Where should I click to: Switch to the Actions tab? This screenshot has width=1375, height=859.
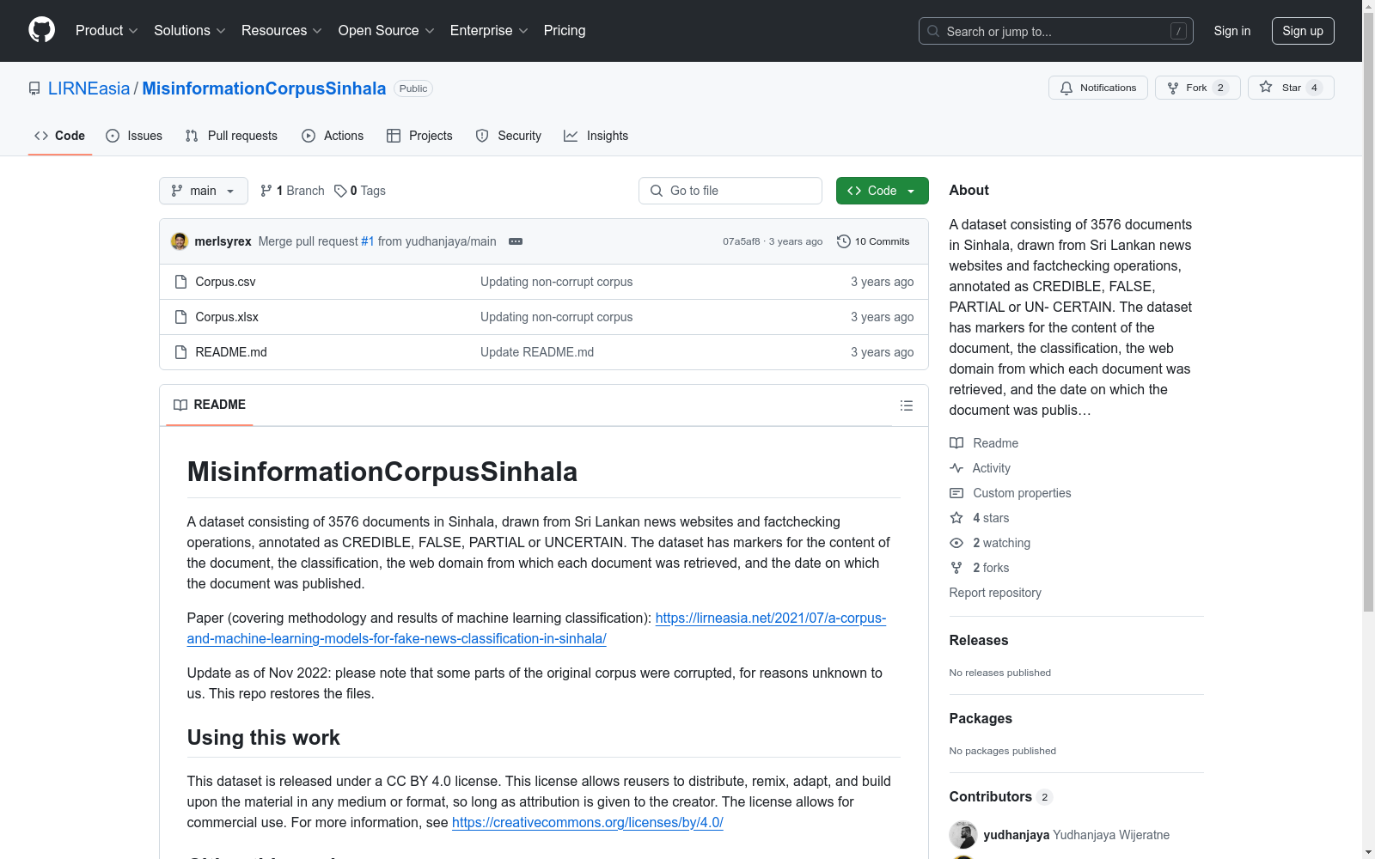[333, 136]
